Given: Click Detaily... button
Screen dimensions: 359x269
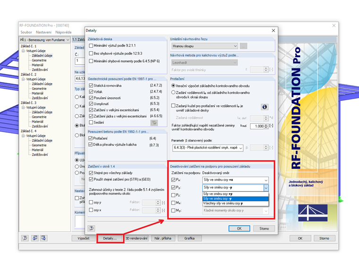Looking at the screenshot, I should tap(110, 238).
